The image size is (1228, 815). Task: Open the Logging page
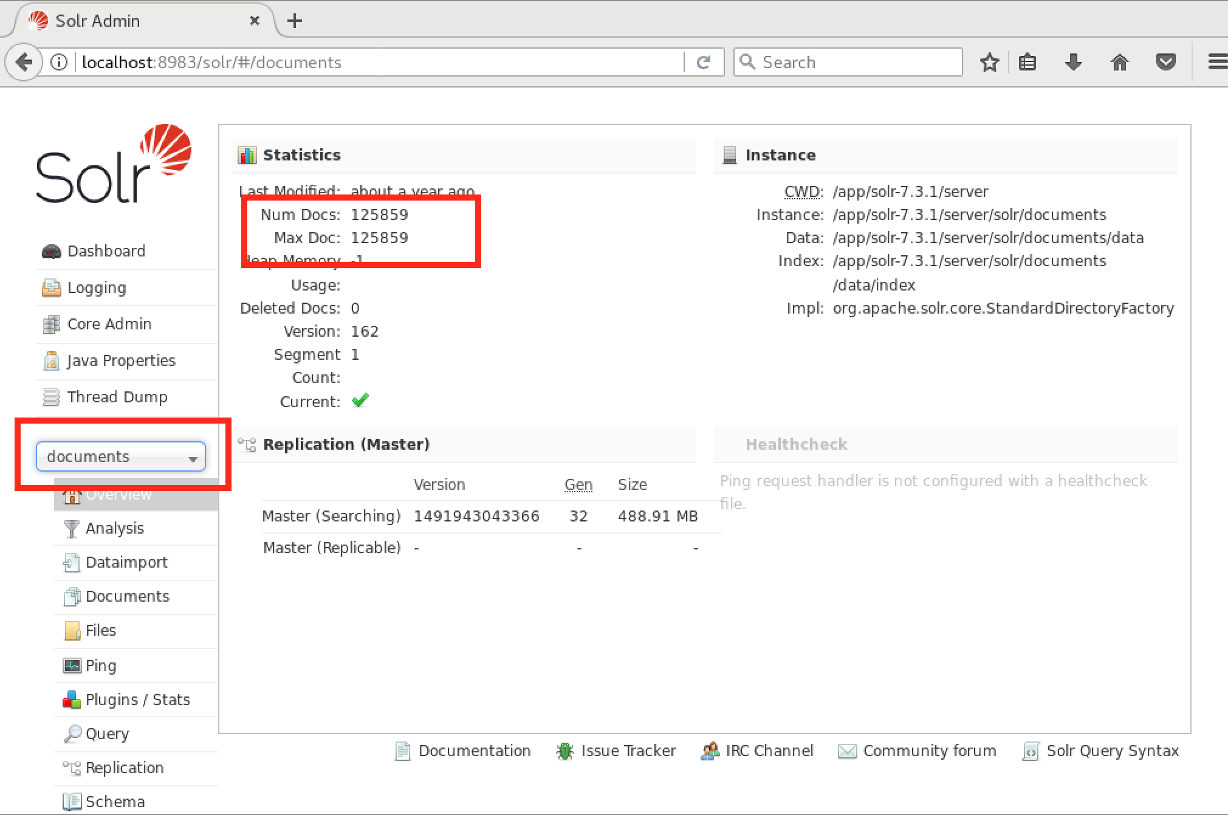coord(97,287)
